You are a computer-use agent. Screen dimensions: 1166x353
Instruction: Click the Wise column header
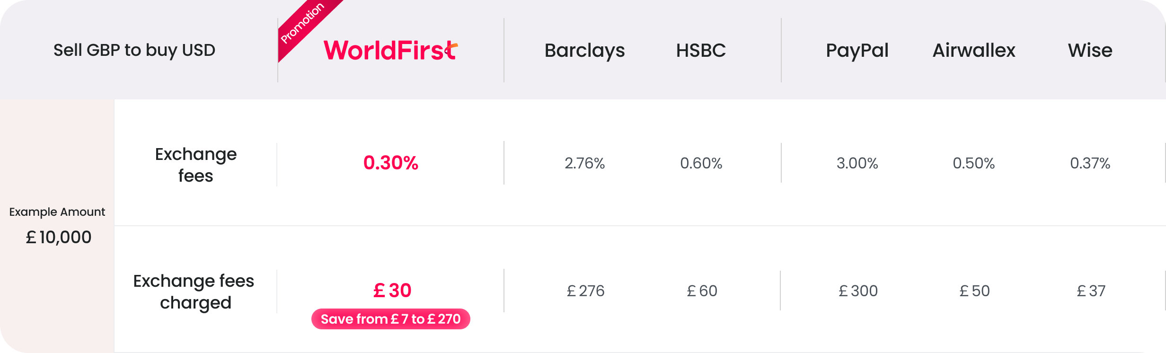(x=1090, y=50)
